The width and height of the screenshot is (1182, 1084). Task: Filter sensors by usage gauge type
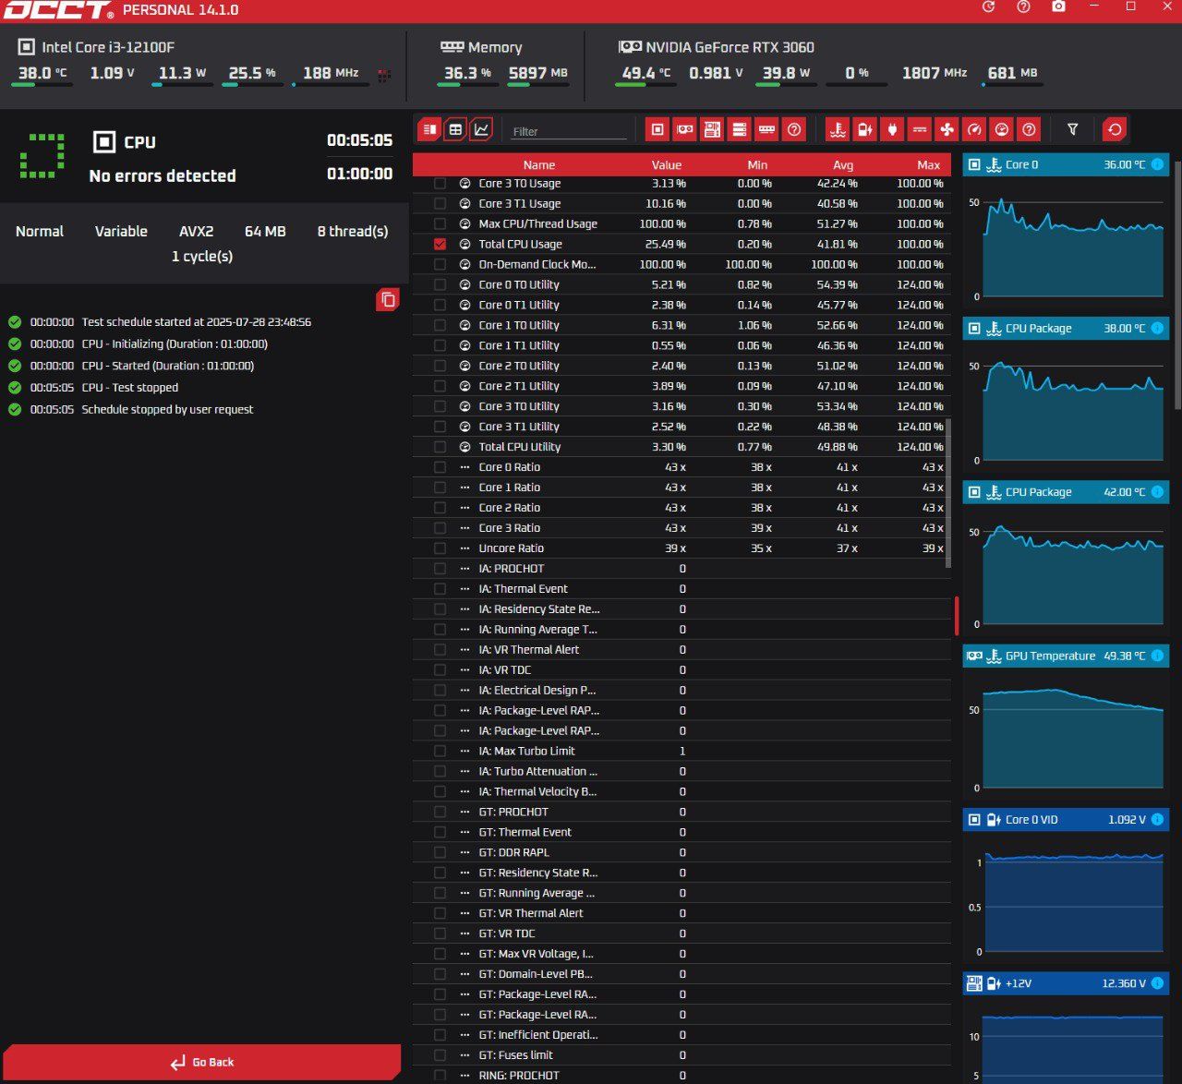click(1002, 130)
